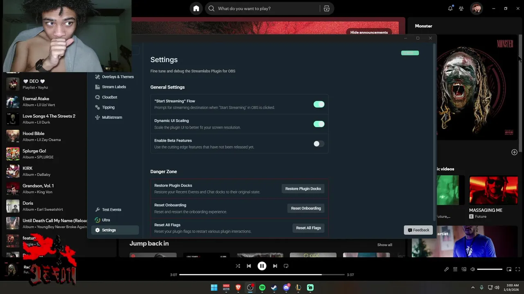
Task: Open the Streamlabs Feedback button
Action: click(418, 230)
